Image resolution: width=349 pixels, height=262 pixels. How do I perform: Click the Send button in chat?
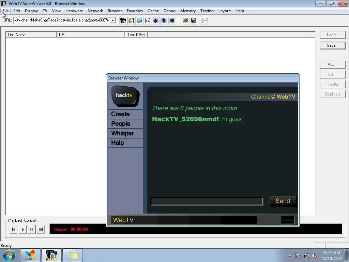[283, 201]
